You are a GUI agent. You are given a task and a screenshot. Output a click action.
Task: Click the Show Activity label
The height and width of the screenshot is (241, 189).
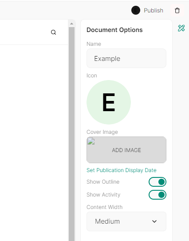coord(103,195)
